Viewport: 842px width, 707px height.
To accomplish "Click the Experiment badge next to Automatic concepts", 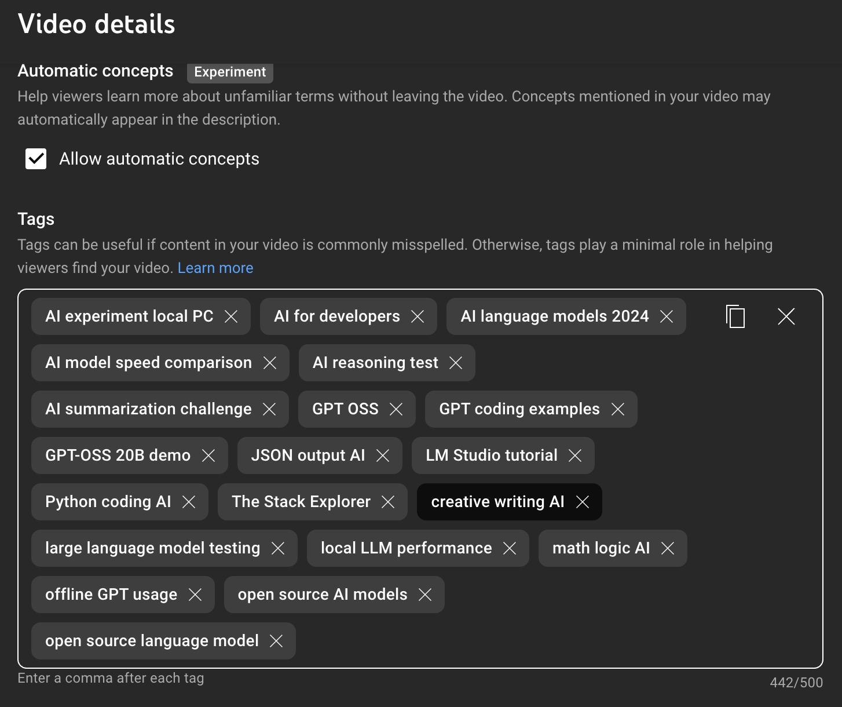I will tap(230, 72).
